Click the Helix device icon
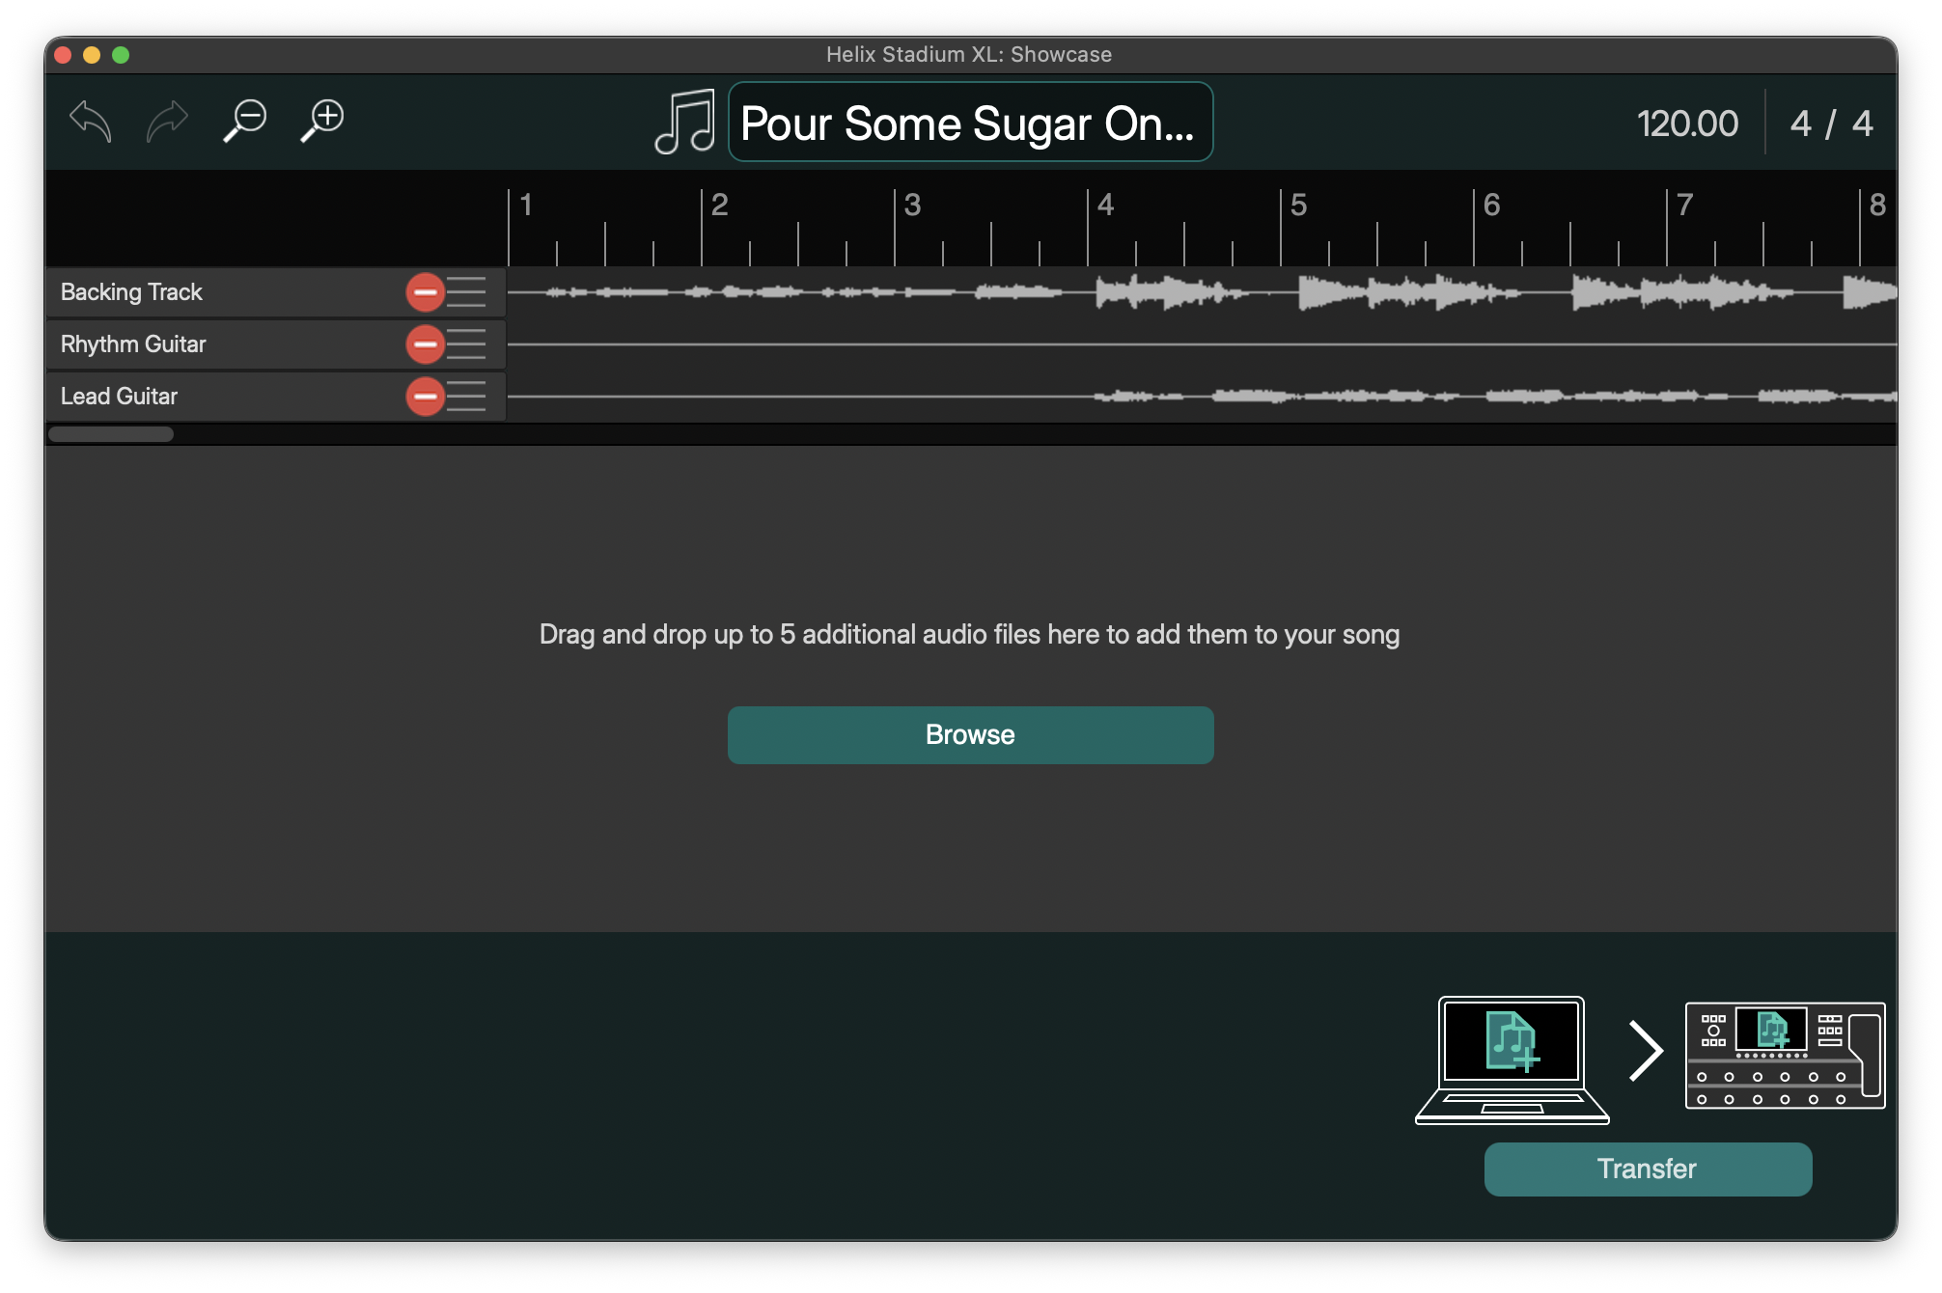The image size is (1942, 1293). (1785, 1056)
